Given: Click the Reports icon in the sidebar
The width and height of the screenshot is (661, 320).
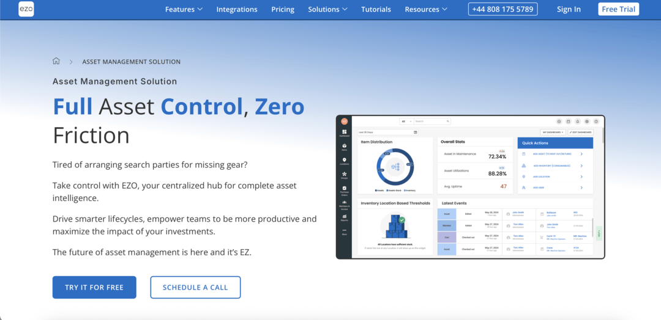Looking at the screenshot, I should 345,217.
